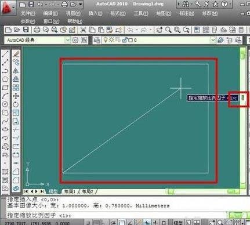Image resolution: width=250 pixels, height=225 pixels.
Task: Click the Save icon in standard toolbar
Action: point(26,30)
